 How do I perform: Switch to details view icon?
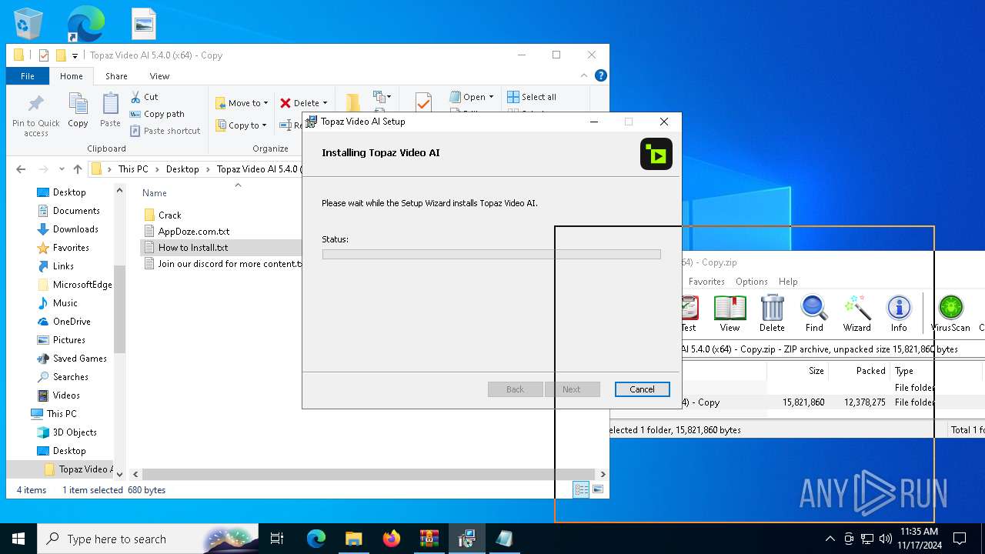tap(582, 490)
